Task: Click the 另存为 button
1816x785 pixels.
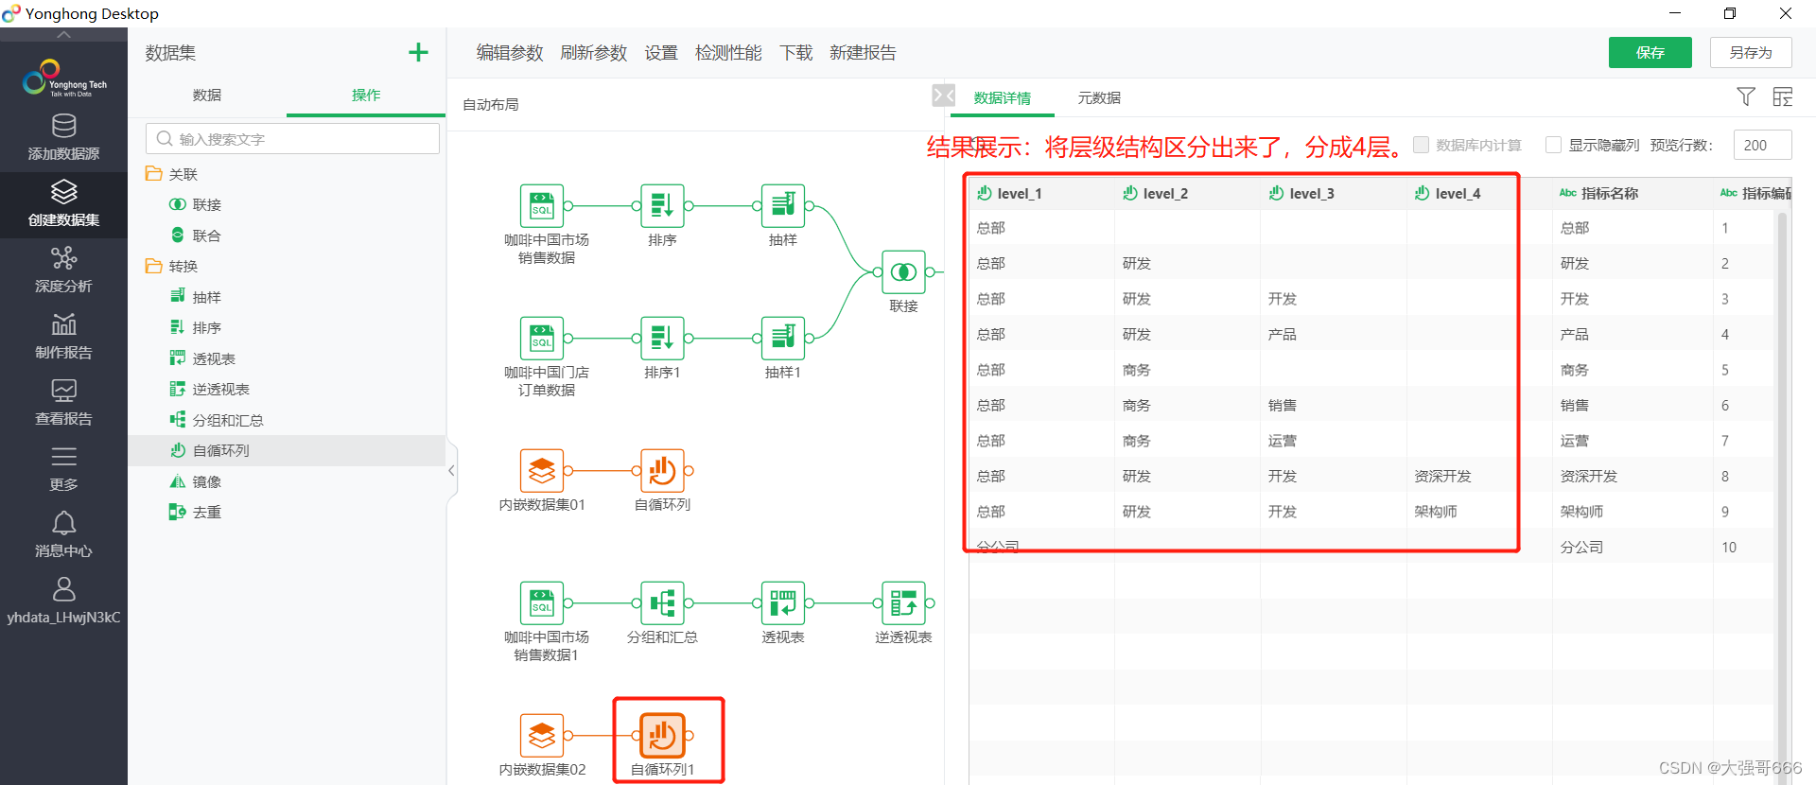Action: coord(1750,53)
